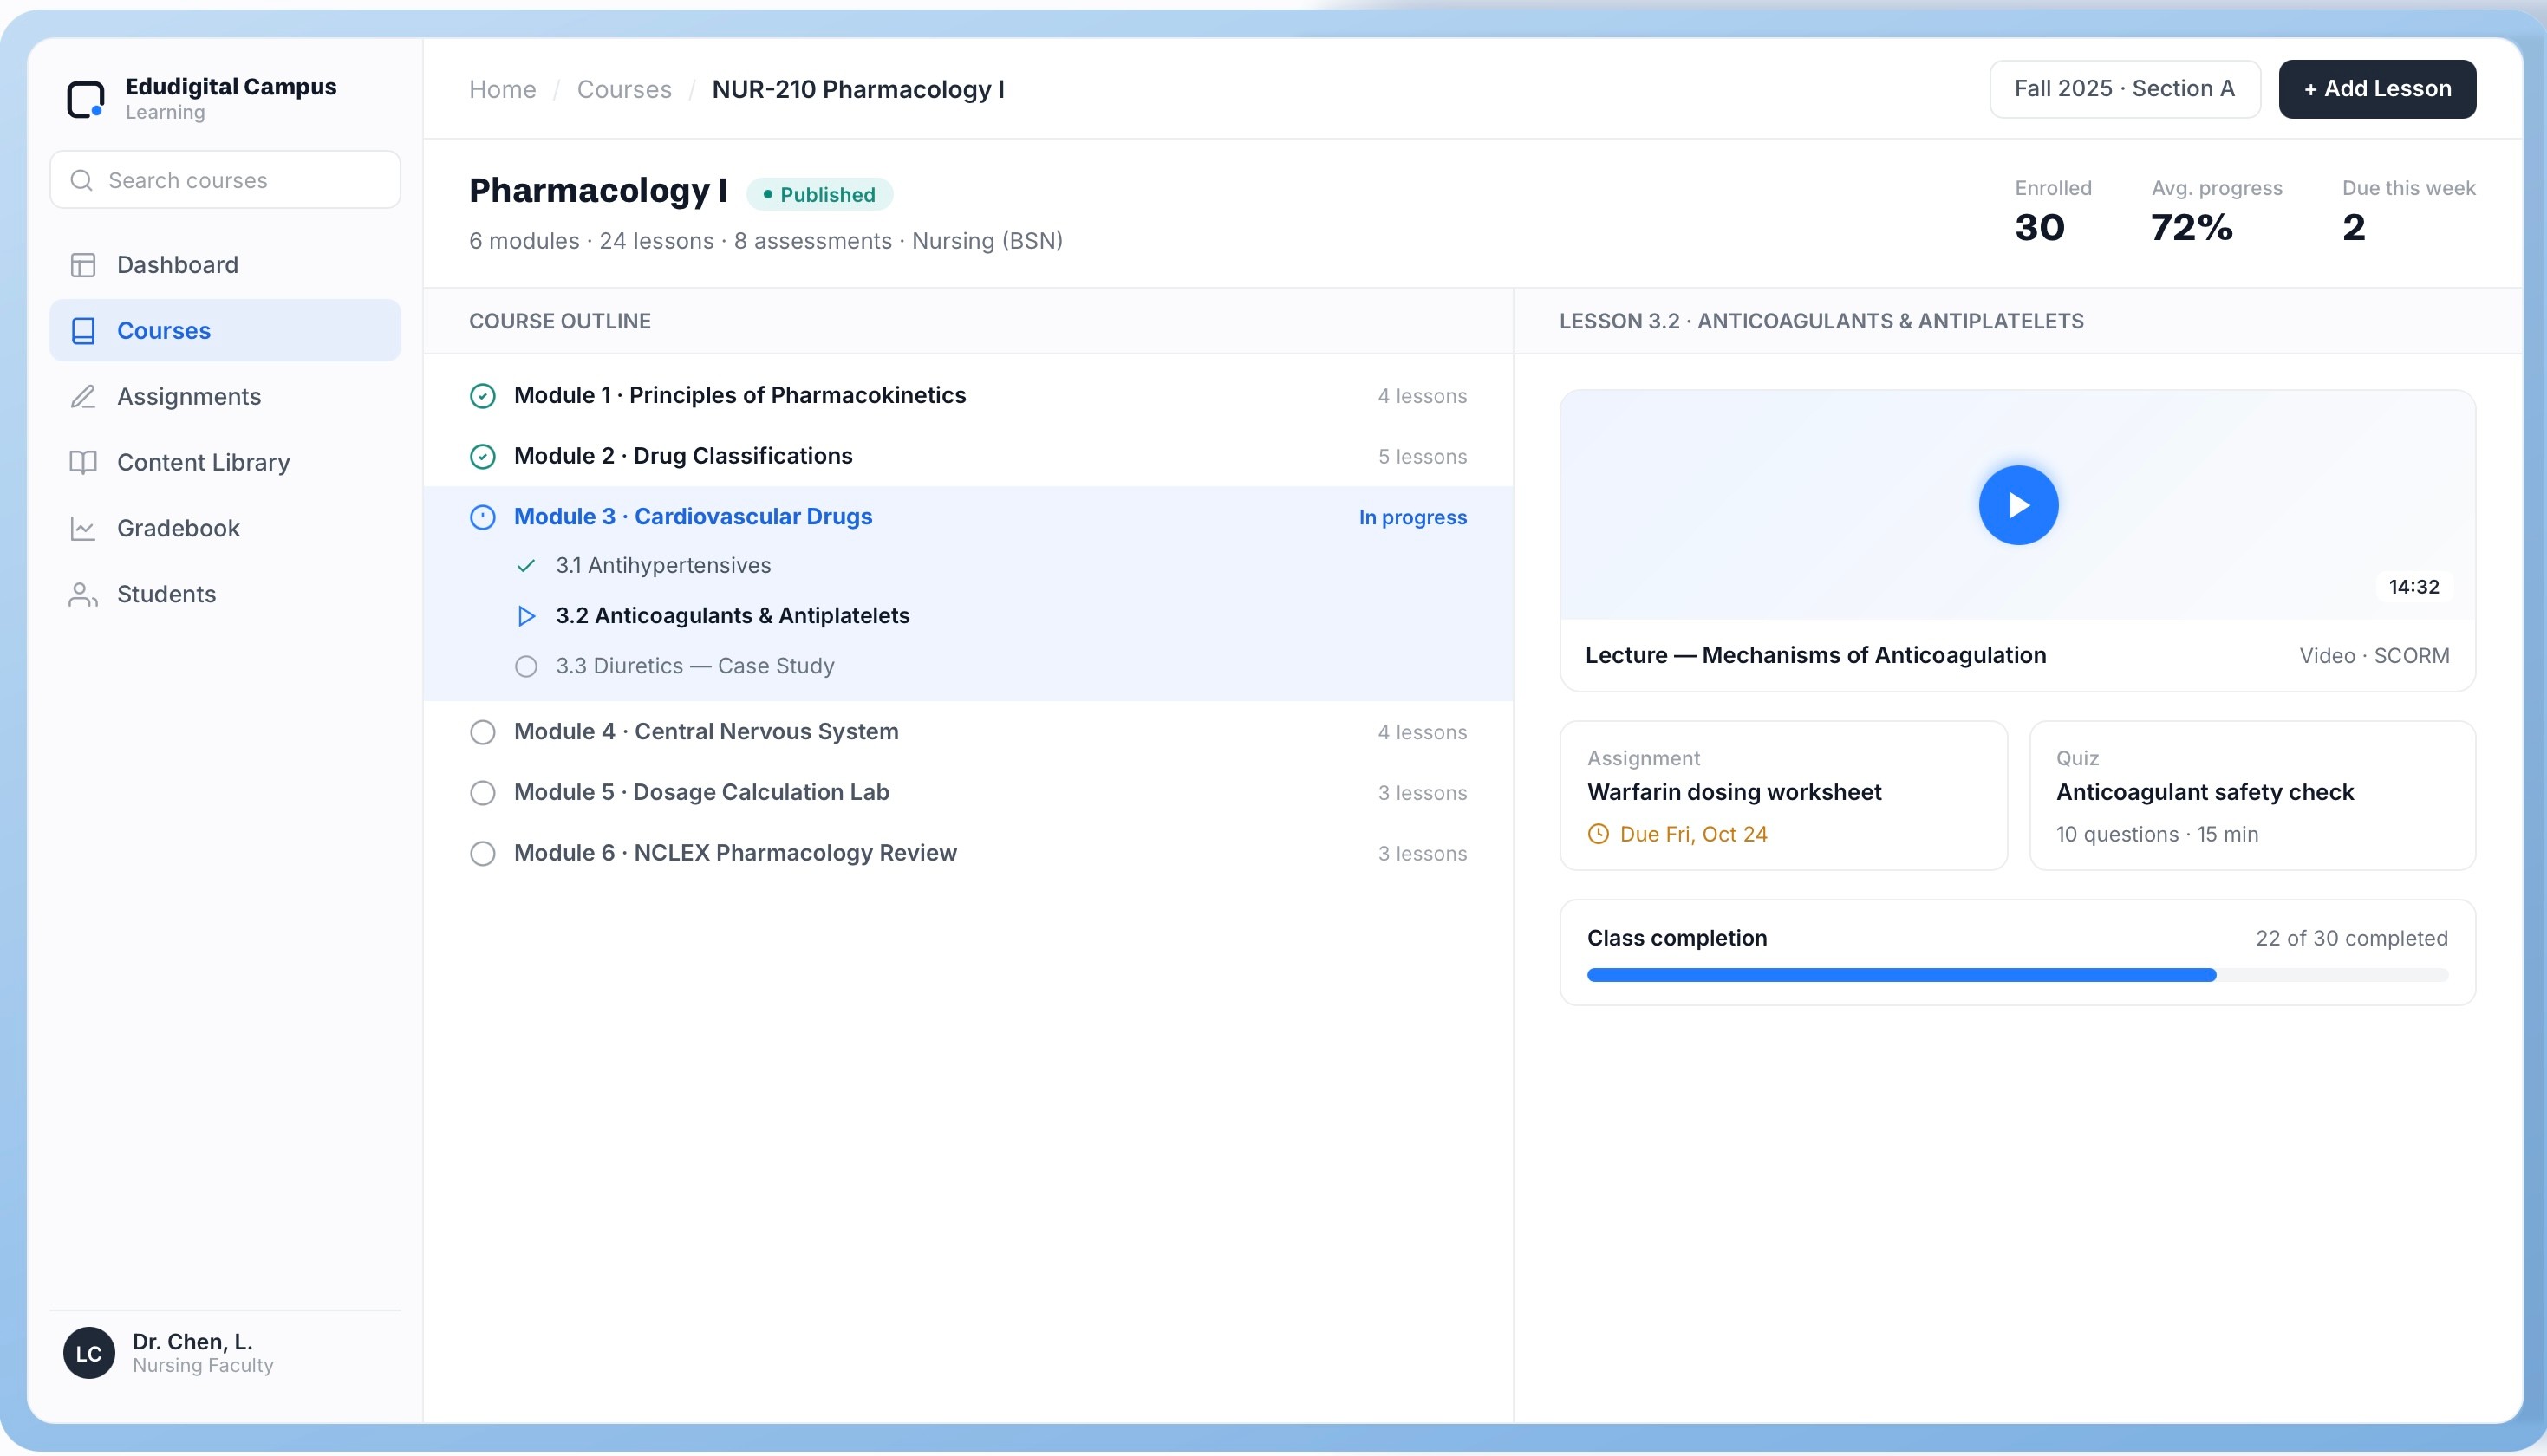Open Content Library in the sidebar
The image size is (2547, 1456).
225,463
